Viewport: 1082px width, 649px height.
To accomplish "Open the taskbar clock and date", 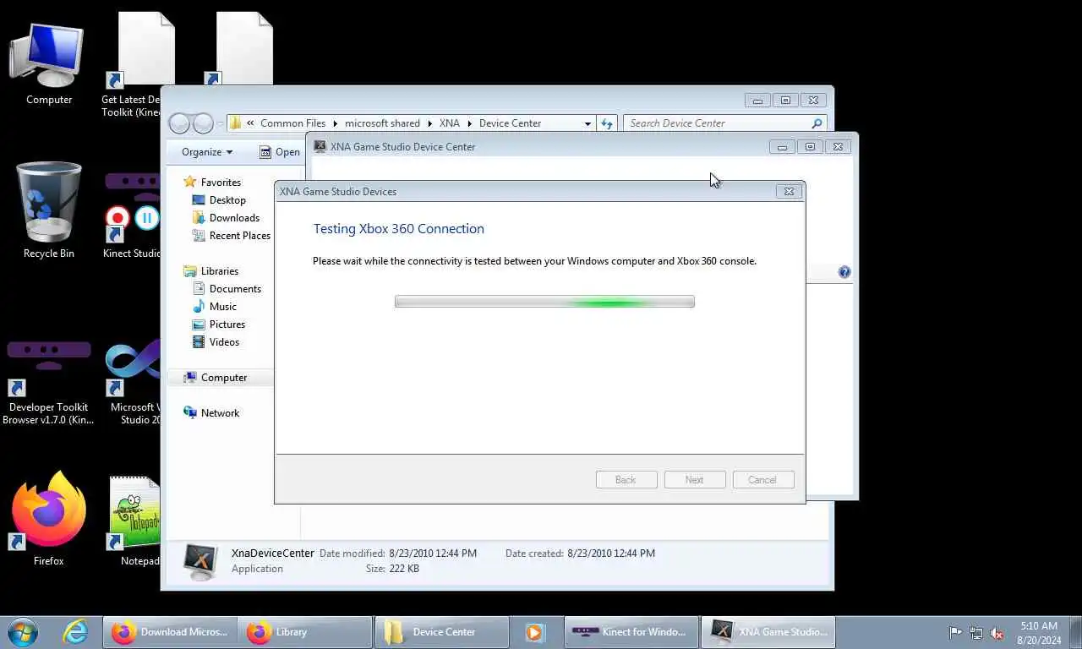I will click(1039, 632).
